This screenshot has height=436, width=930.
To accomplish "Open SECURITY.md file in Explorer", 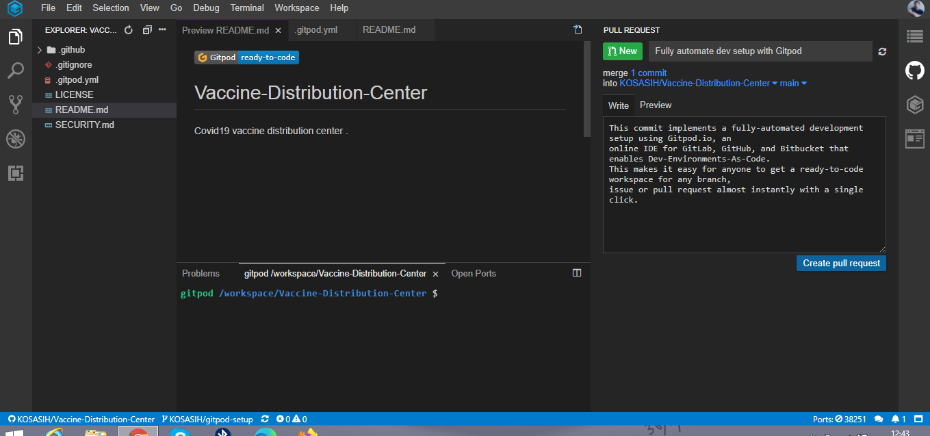I will (104, 125).
